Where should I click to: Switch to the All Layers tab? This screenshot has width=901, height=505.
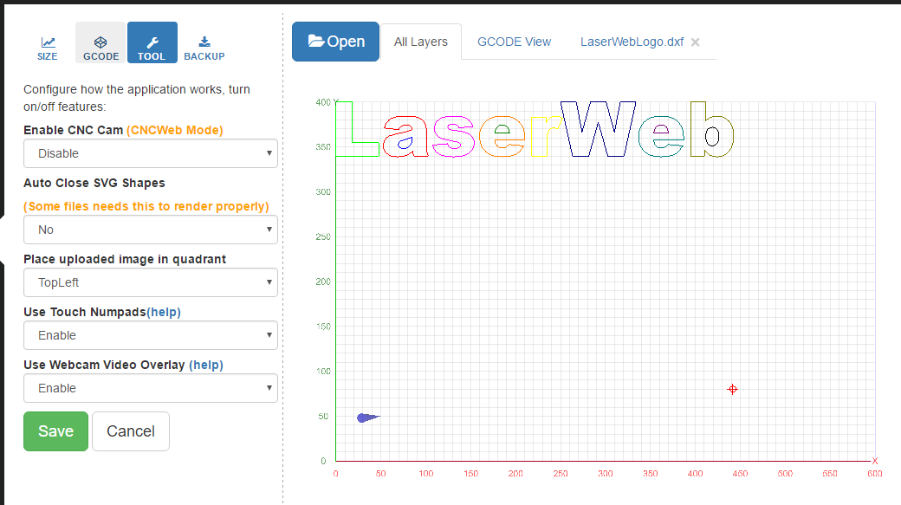click(x=421, y=42)
